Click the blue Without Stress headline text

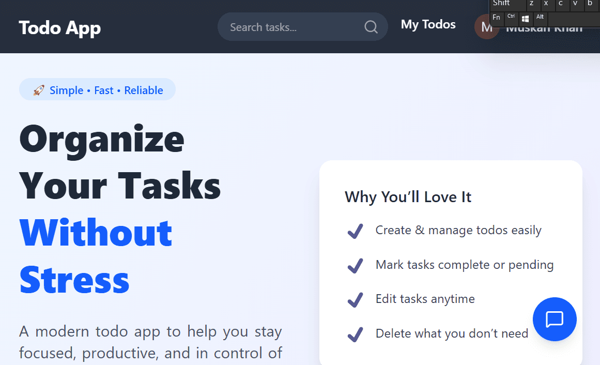[x=96, y=256]
